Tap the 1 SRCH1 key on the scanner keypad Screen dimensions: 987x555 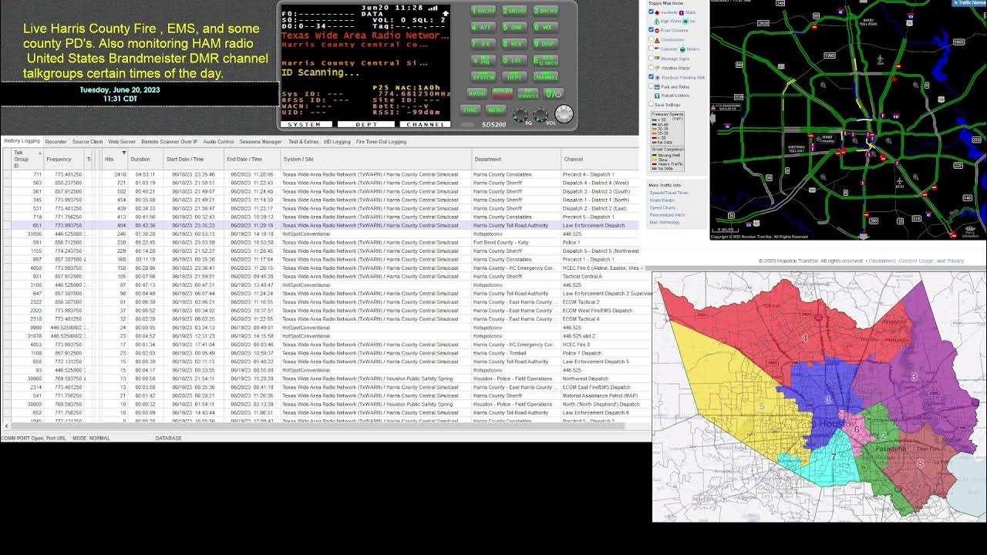(x=483, y=11)
